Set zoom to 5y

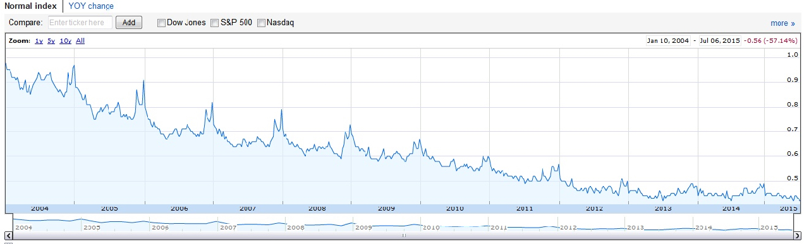pos(51,41)
